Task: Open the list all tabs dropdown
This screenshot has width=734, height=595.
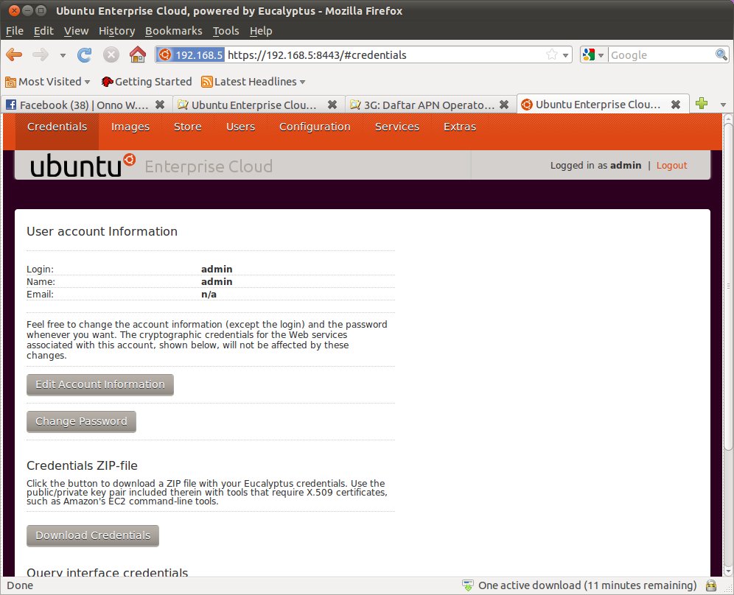Action: (723, 105)
